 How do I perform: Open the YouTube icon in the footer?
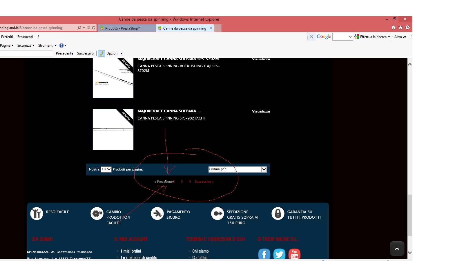pyautogui.click(x=294, y=254)
